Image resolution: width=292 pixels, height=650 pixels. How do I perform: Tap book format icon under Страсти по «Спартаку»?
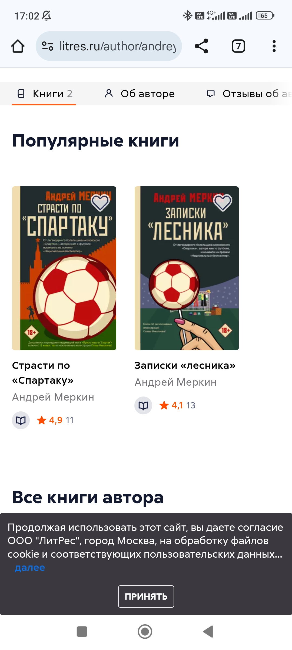point(21,420)
